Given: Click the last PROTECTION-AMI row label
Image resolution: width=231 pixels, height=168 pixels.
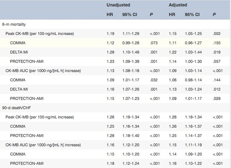Looking at the screenshot, I should coord(27,163).
